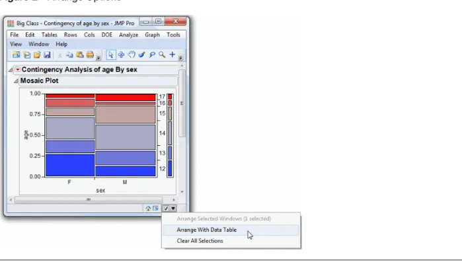The height and width of the screenshot is (262, 462).
Task: Open the Window menu
Action: click(x=38, y=44)
